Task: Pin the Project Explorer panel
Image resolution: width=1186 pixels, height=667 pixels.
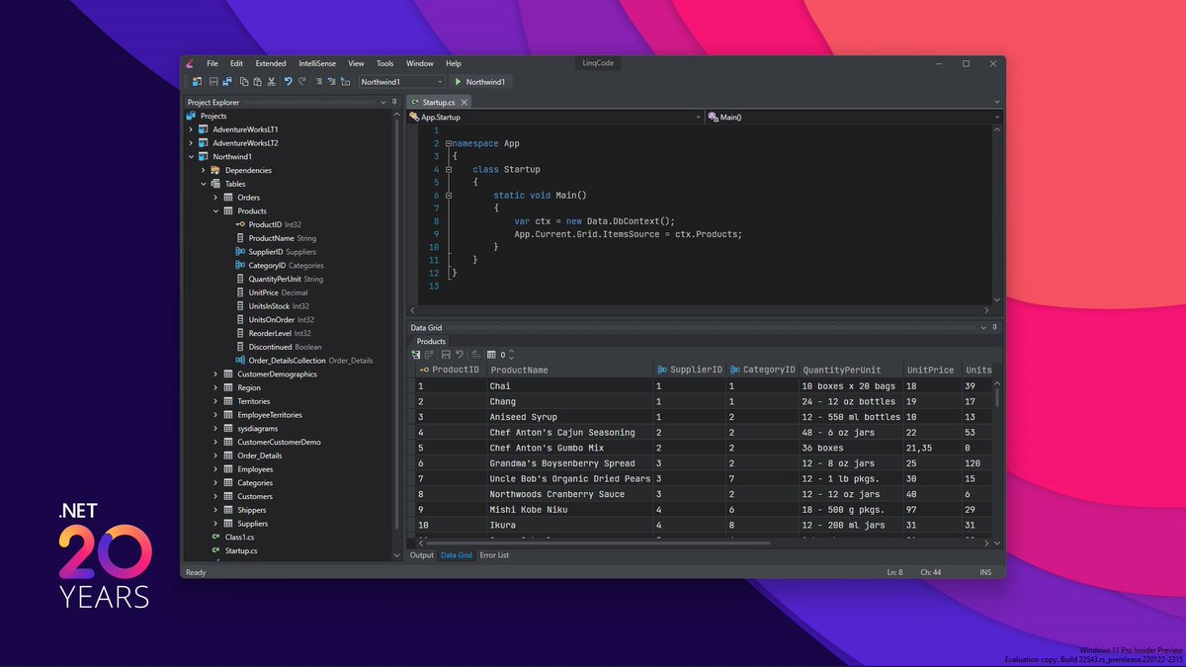Action: (393, 102)
